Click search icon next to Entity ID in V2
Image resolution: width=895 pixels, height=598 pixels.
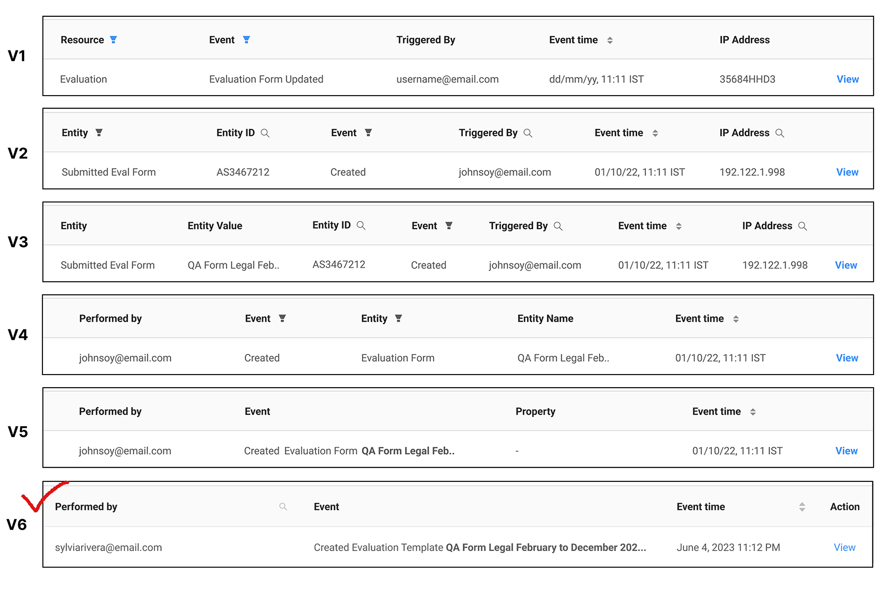coord(265,133)
